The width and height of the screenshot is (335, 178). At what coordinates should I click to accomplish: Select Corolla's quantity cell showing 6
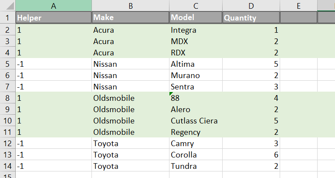click(251, 155)
